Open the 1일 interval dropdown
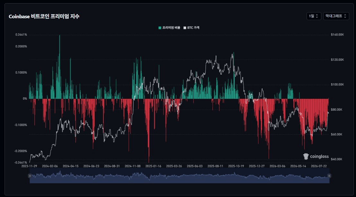 pos(314,16)
